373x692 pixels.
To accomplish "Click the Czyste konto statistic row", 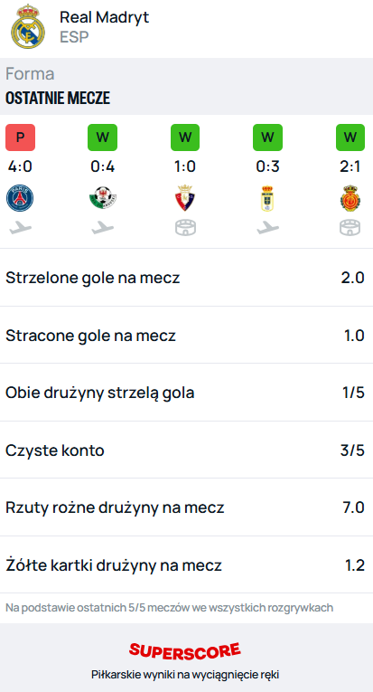I will pyautogui.click(x=186, y=450).
